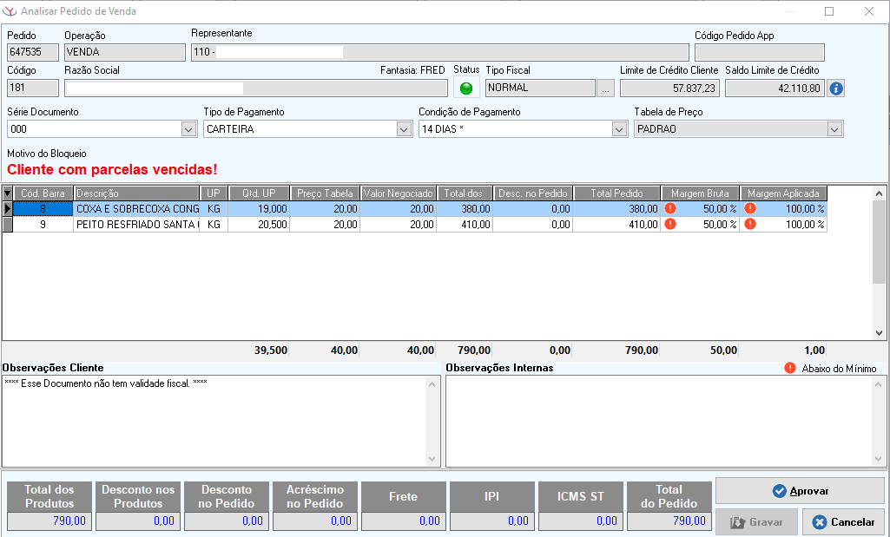This screenshot has width=890, height=537.
Task: Click the Código field 181
Action: pos(33,88)
